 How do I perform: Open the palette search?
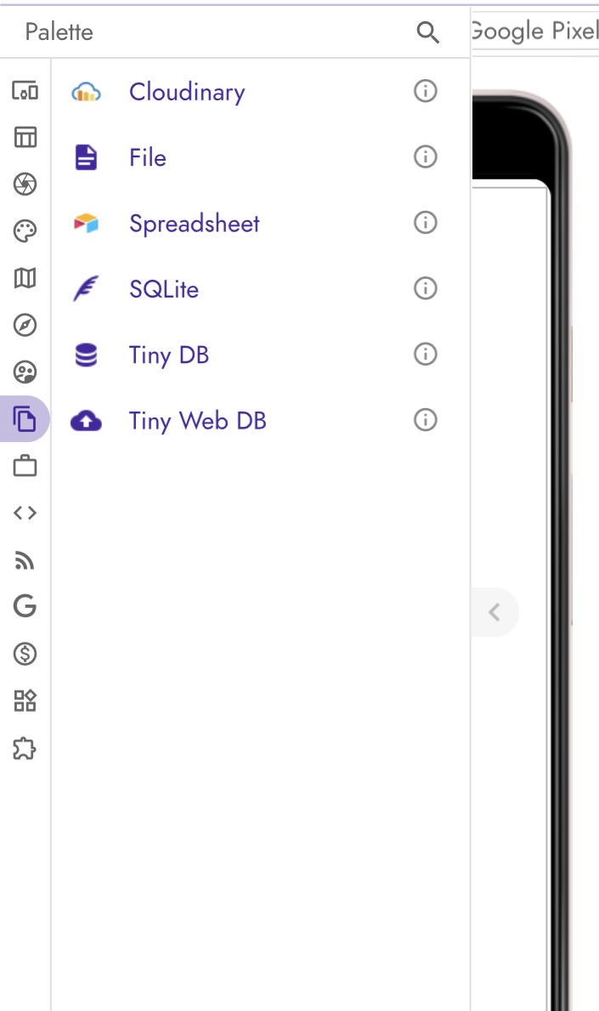pos(427,33)
